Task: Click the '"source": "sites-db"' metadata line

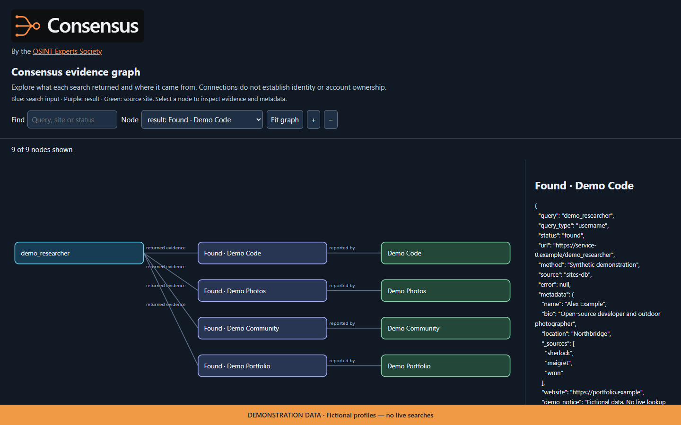Action: pyautogui.click(x=565, y=275)
